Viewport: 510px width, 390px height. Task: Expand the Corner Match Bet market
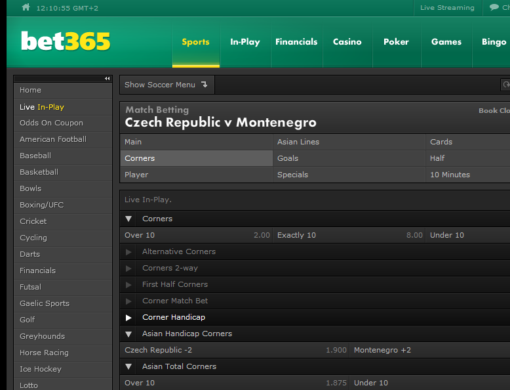pyautogui.click(x=128, y=301)
